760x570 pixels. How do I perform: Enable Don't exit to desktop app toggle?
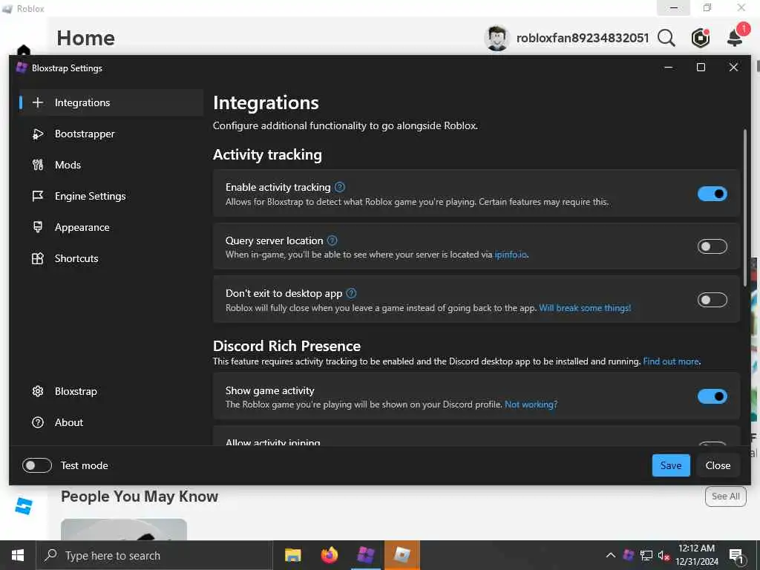point(712,300)
